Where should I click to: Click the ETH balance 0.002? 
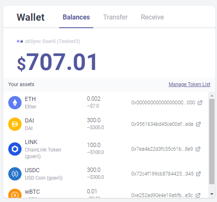[94, 99]
